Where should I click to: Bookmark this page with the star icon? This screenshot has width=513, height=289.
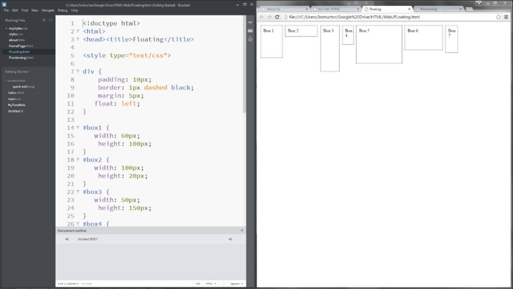click(499, 17)
